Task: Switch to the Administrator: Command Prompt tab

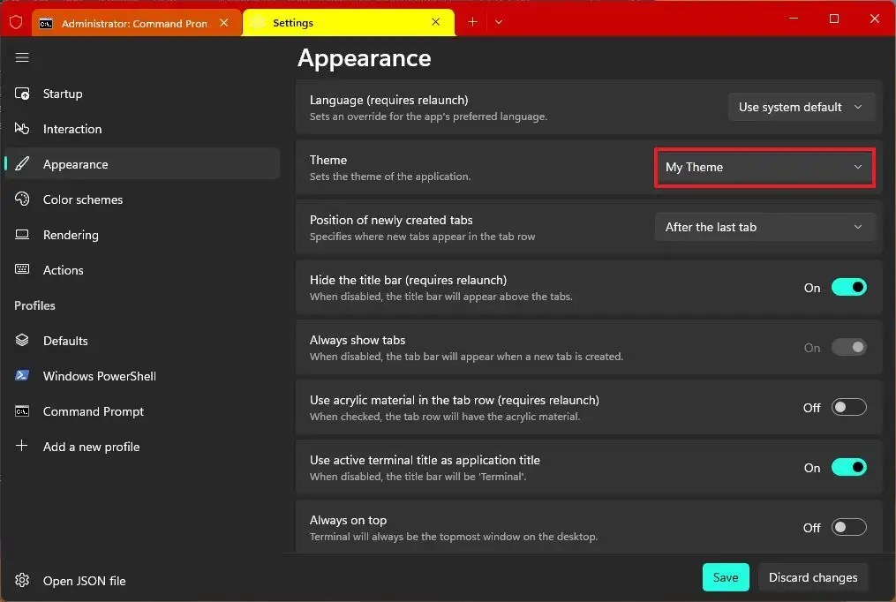Action: tap(132, 21)
